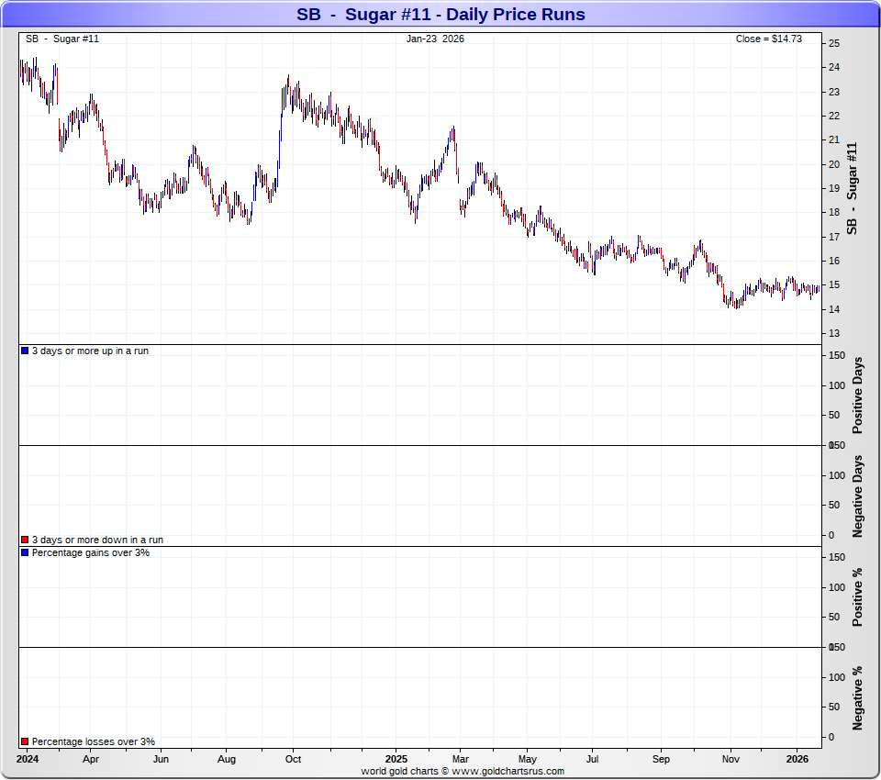Click the '3 days or more up in a run' text
Screen dimensions: 881x780
90,351
